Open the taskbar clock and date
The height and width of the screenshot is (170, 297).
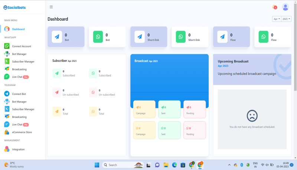283,165
